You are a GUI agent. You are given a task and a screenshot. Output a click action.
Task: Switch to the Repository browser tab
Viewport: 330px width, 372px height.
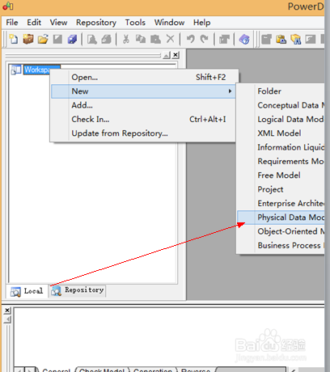tap(78, 290)
